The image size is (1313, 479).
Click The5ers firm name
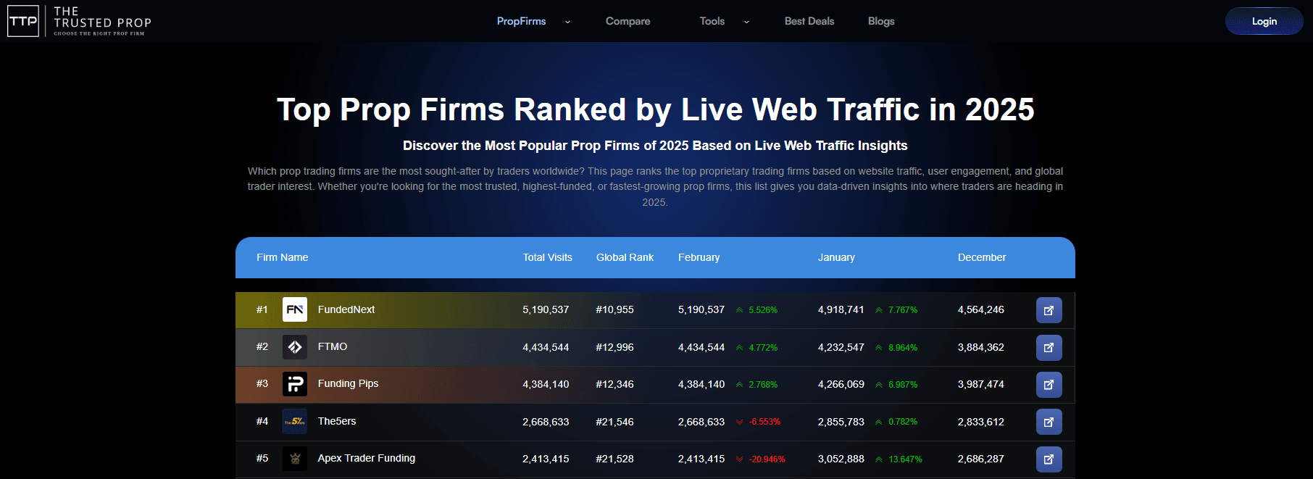tap(337, 421)
